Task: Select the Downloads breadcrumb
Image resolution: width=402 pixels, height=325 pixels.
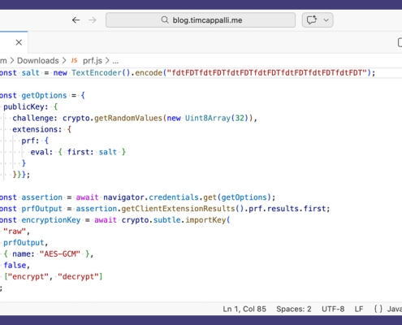Action: [x=38, y=61]
